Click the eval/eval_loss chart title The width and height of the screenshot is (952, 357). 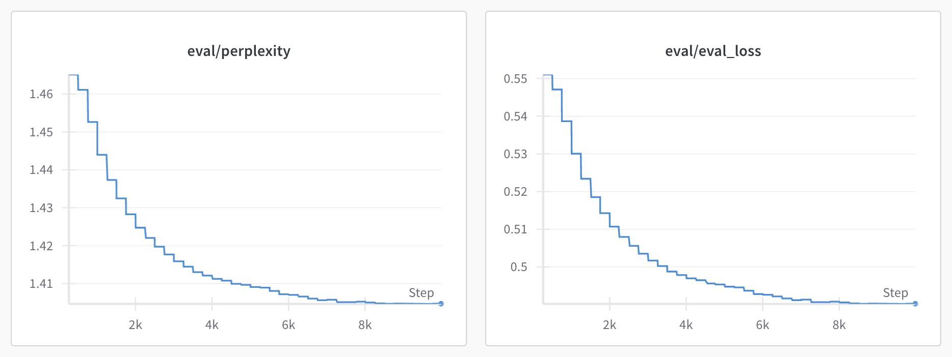click(712, 51)
